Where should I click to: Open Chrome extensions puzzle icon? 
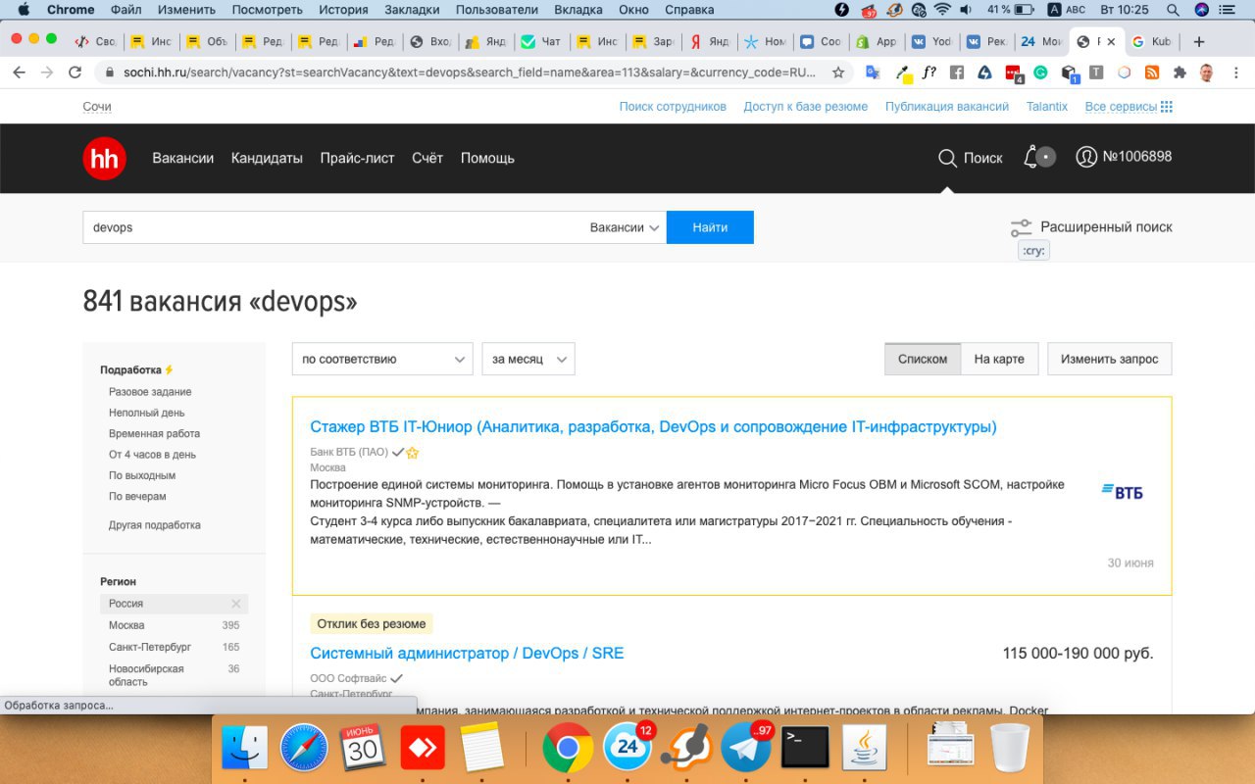coord(1180,73)
